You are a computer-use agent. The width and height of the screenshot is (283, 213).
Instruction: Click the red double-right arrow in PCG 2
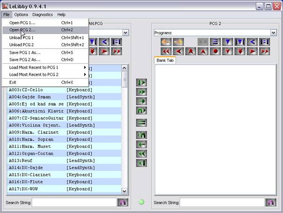264,51
